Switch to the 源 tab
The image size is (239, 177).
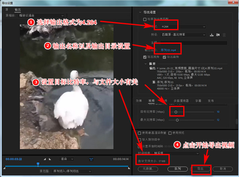[x=7, y=10]
